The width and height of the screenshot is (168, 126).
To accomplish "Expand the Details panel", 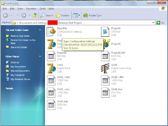I will point(40,88).
